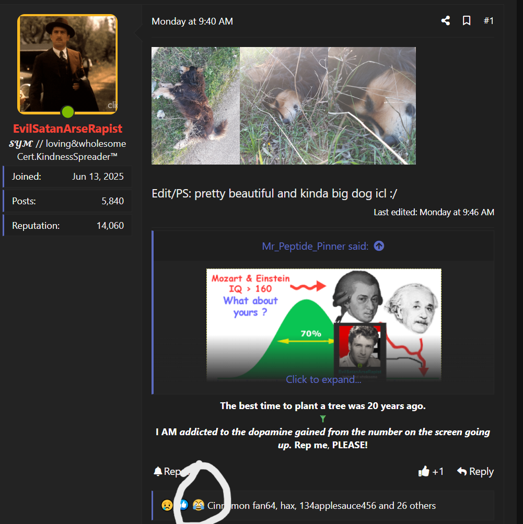Click the Monday at 9:40 AM timestamp
The width and height of the screenshot is (523, 524).
pyautogui.click(x=192, y=21)
